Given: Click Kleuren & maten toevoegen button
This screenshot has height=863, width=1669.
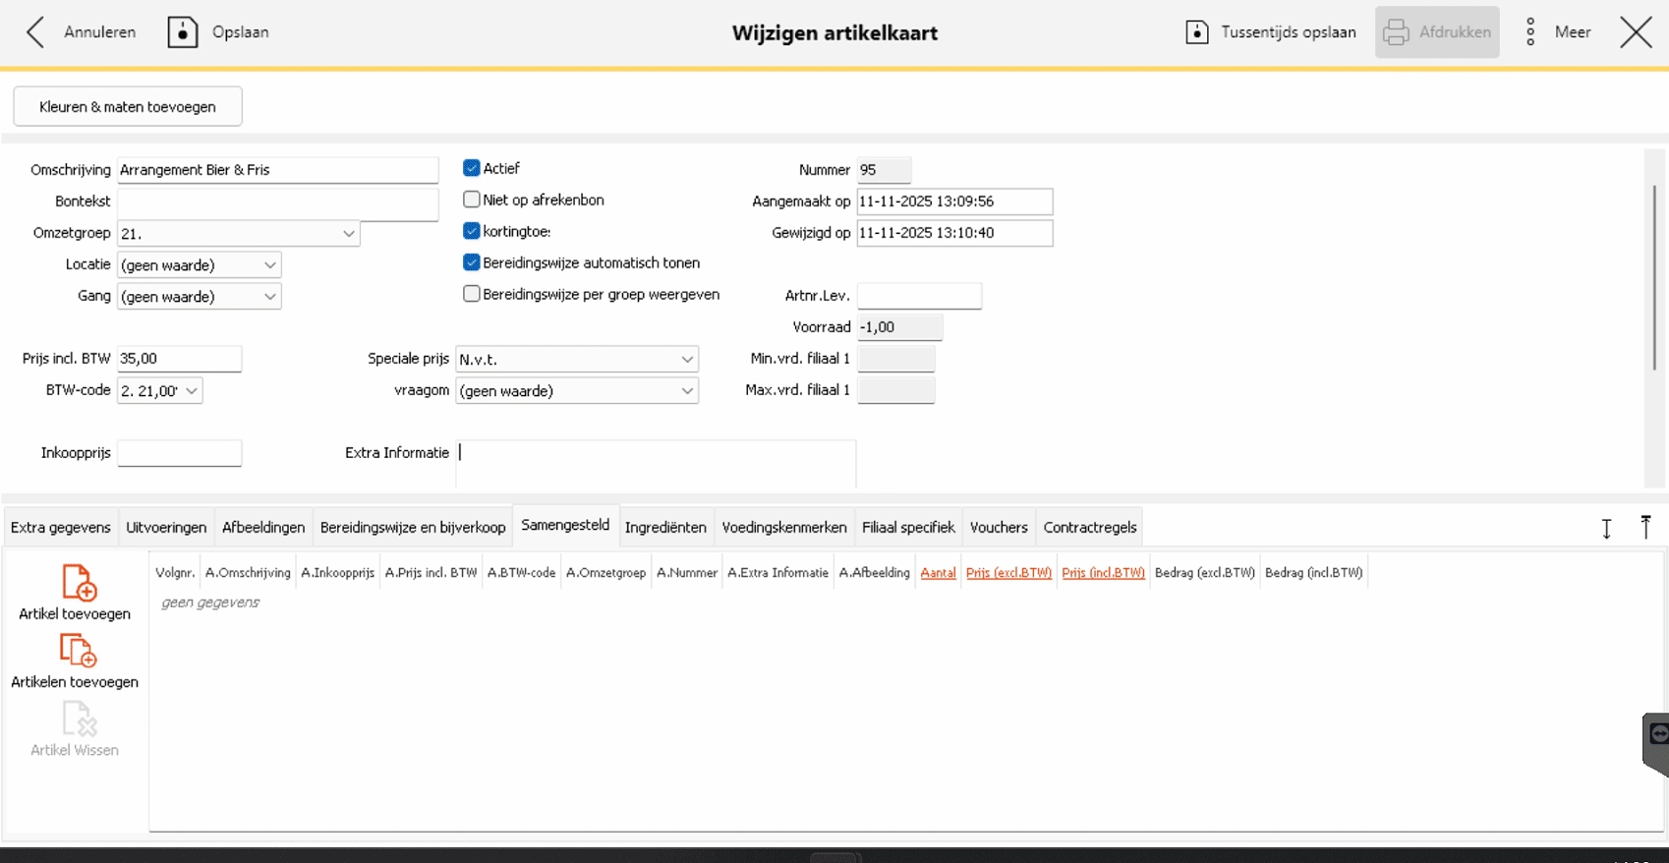Looking at the screenshot, I should [x=128, y=107].
